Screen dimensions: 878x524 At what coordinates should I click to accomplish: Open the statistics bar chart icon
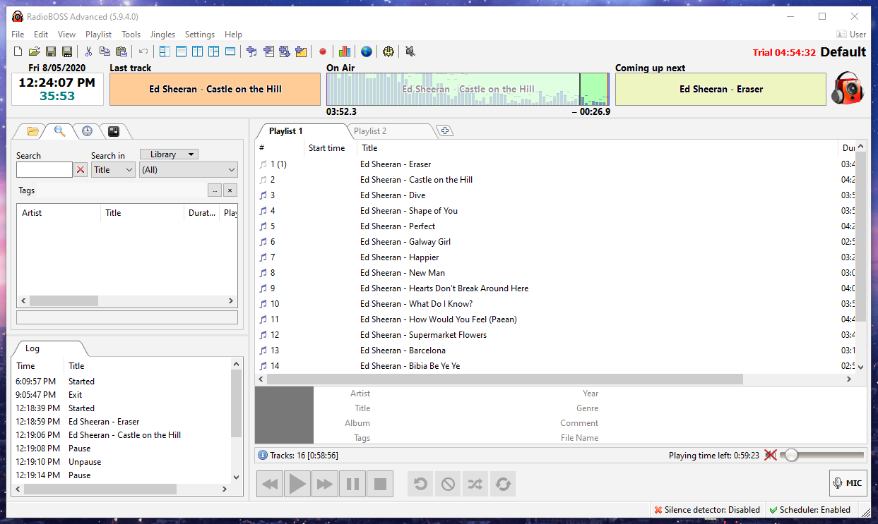[345, 51]
